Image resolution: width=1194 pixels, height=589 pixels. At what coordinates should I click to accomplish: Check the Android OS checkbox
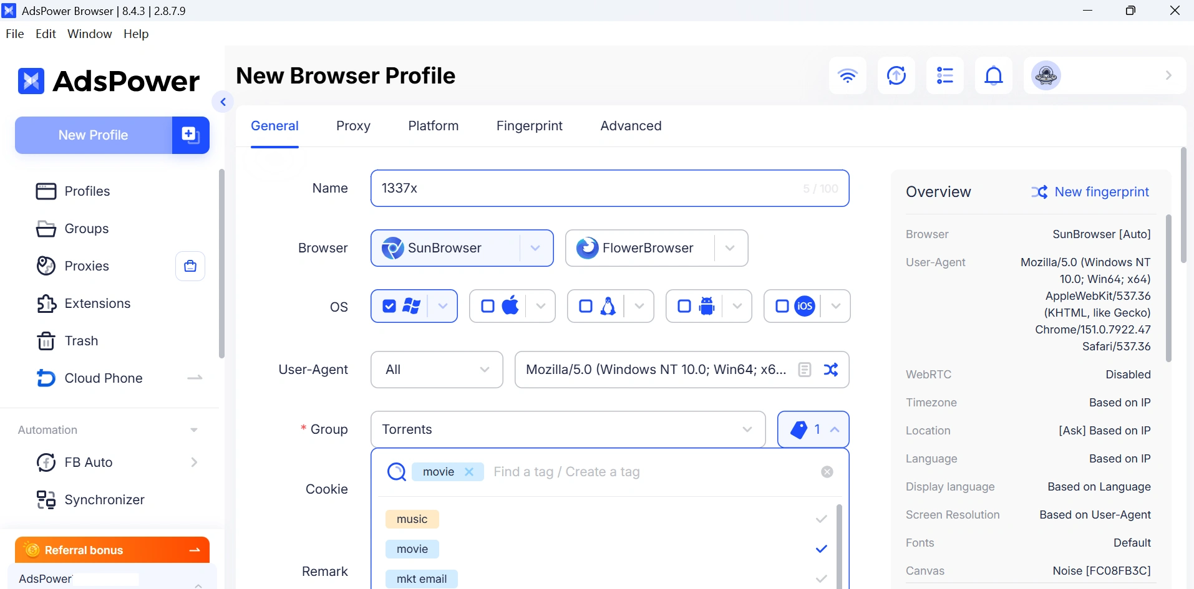click(684, 306)
